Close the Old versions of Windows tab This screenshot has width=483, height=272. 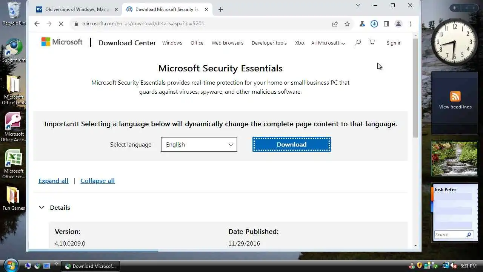click(x=116, y=9)
